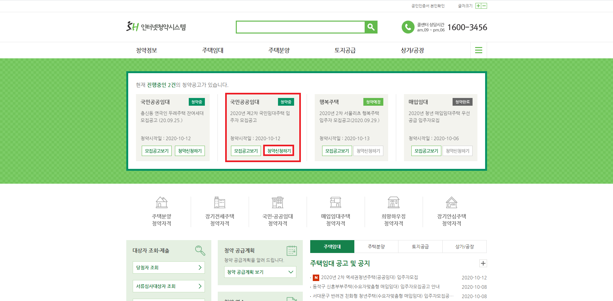Click inside the main search input field

click(x=300, y=27)
